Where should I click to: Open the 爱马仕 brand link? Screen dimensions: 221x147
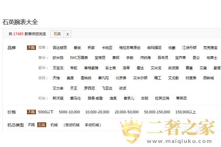(x=76, y=98)
